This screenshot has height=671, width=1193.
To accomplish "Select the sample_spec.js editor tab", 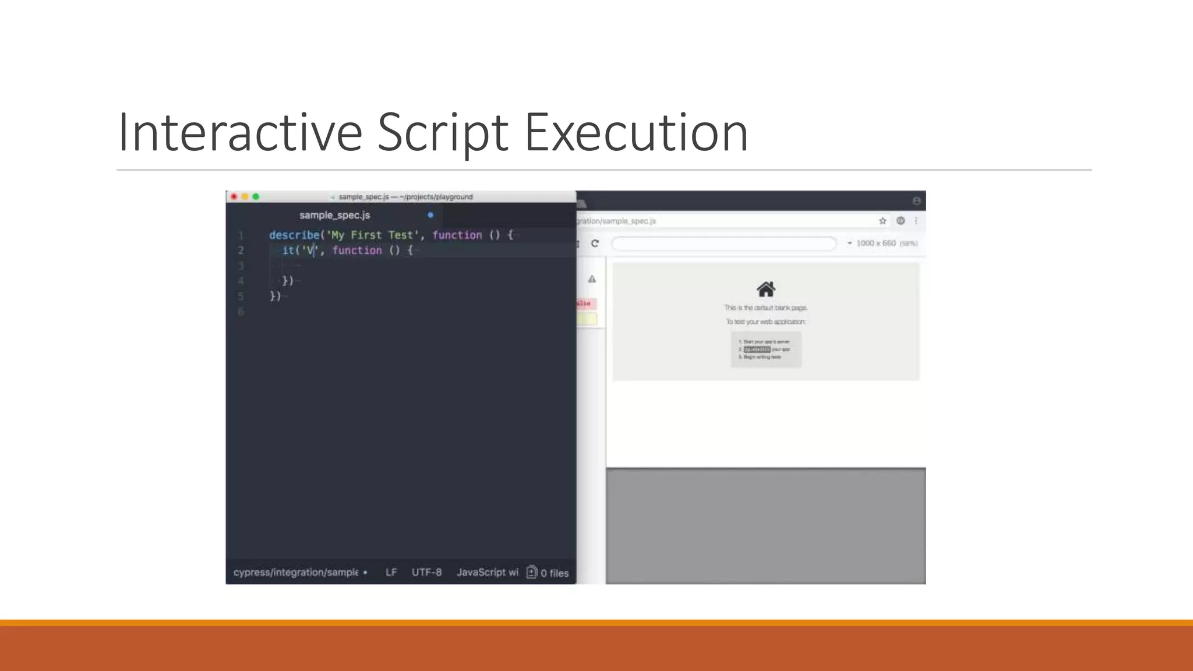I will pos(334,215).
